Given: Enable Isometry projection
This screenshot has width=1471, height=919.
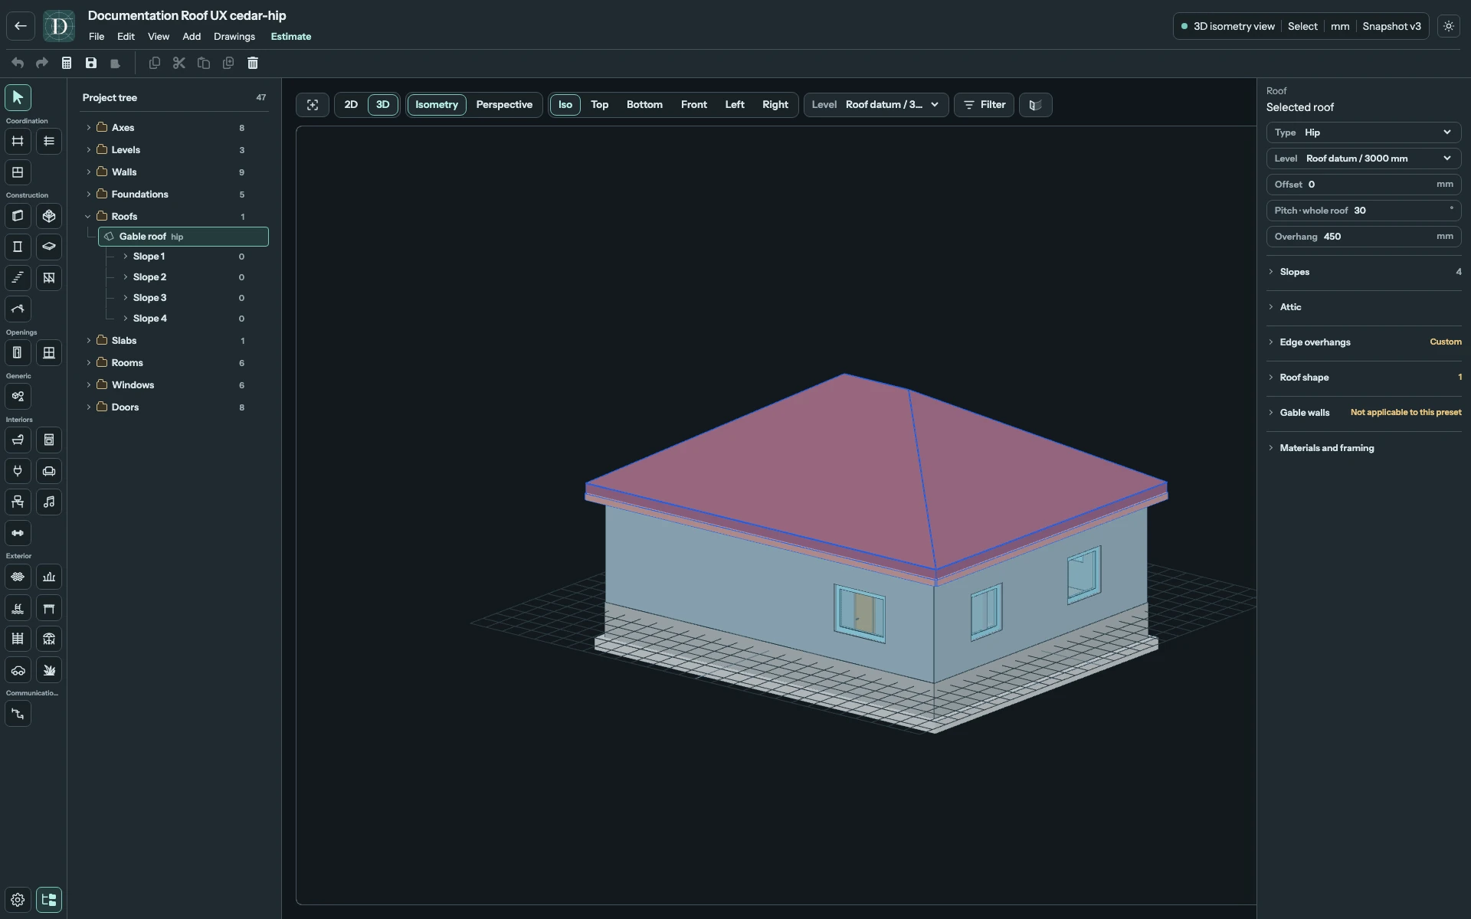Looking at the screenshot, I should pos(437,105).
